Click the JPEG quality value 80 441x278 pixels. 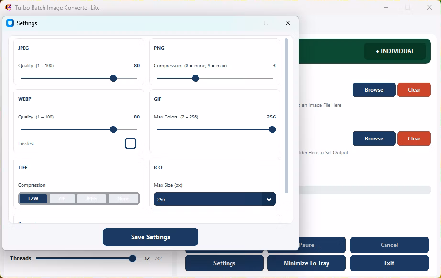pos(137,66)
